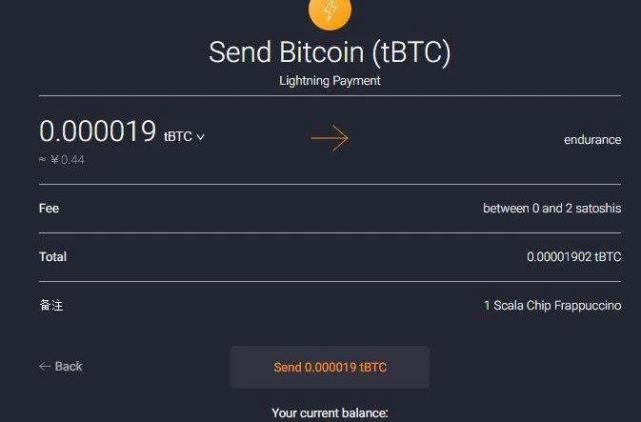Select the 0.00001902 tBTC total amount
The image size is (641, 422).
pyautogui.click(x=573, y=257)
